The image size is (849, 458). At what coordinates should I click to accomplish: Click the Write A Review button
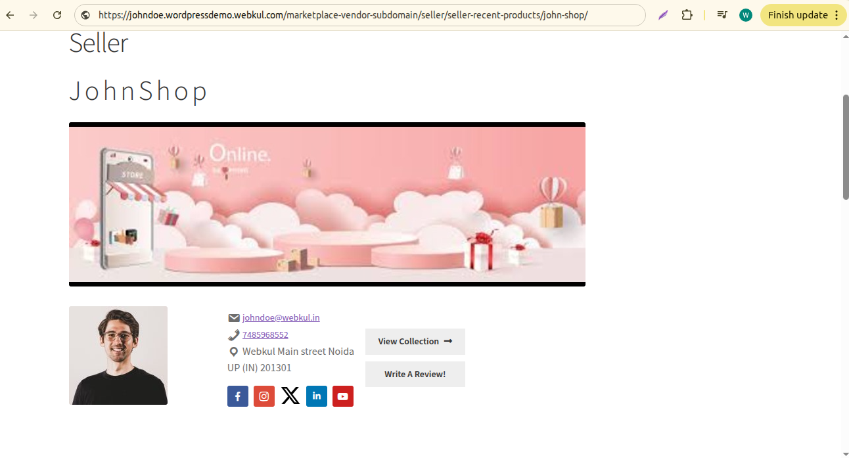(x=415, y=374)
